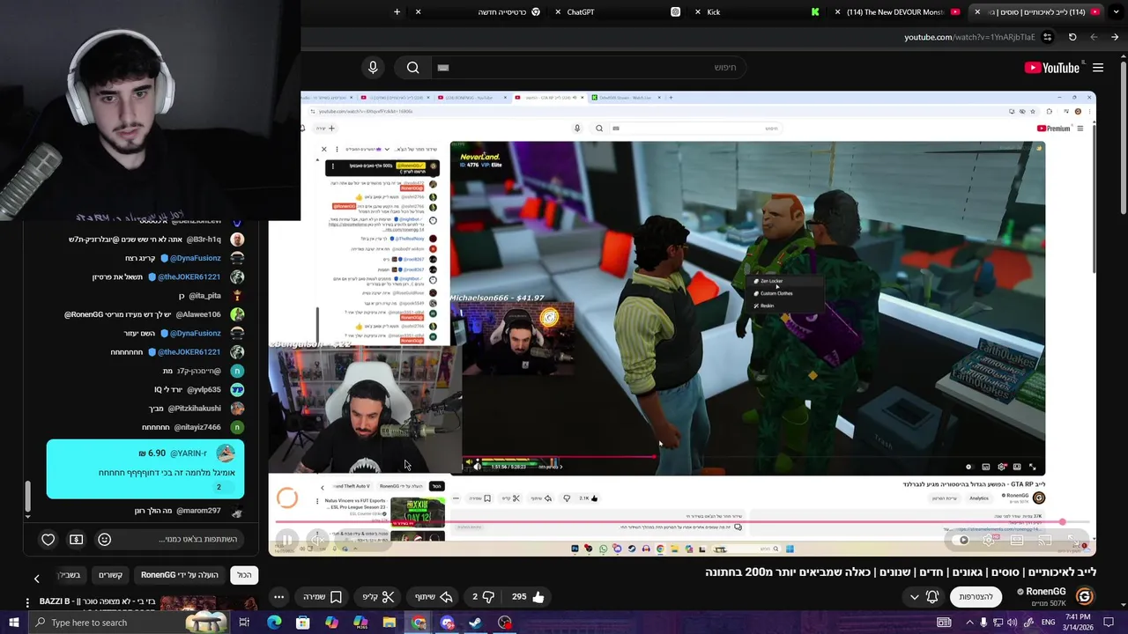Open Task View on the taskbar

(244, 623)
